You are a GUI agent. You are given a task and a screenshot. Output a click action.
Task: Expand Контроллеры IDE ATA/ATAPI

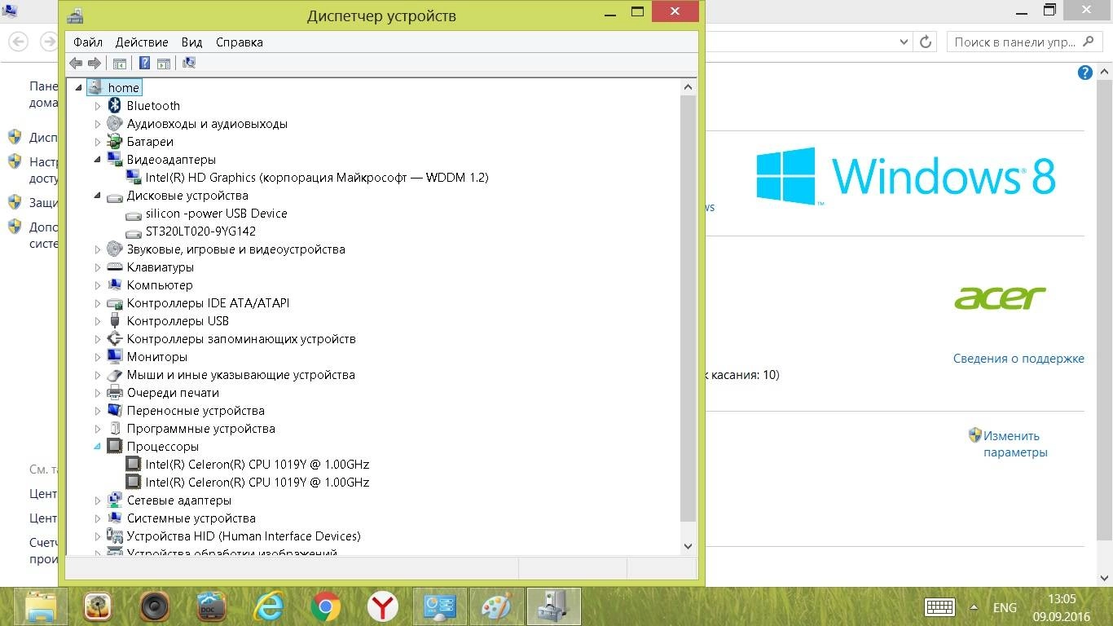[x=98, y=303]
